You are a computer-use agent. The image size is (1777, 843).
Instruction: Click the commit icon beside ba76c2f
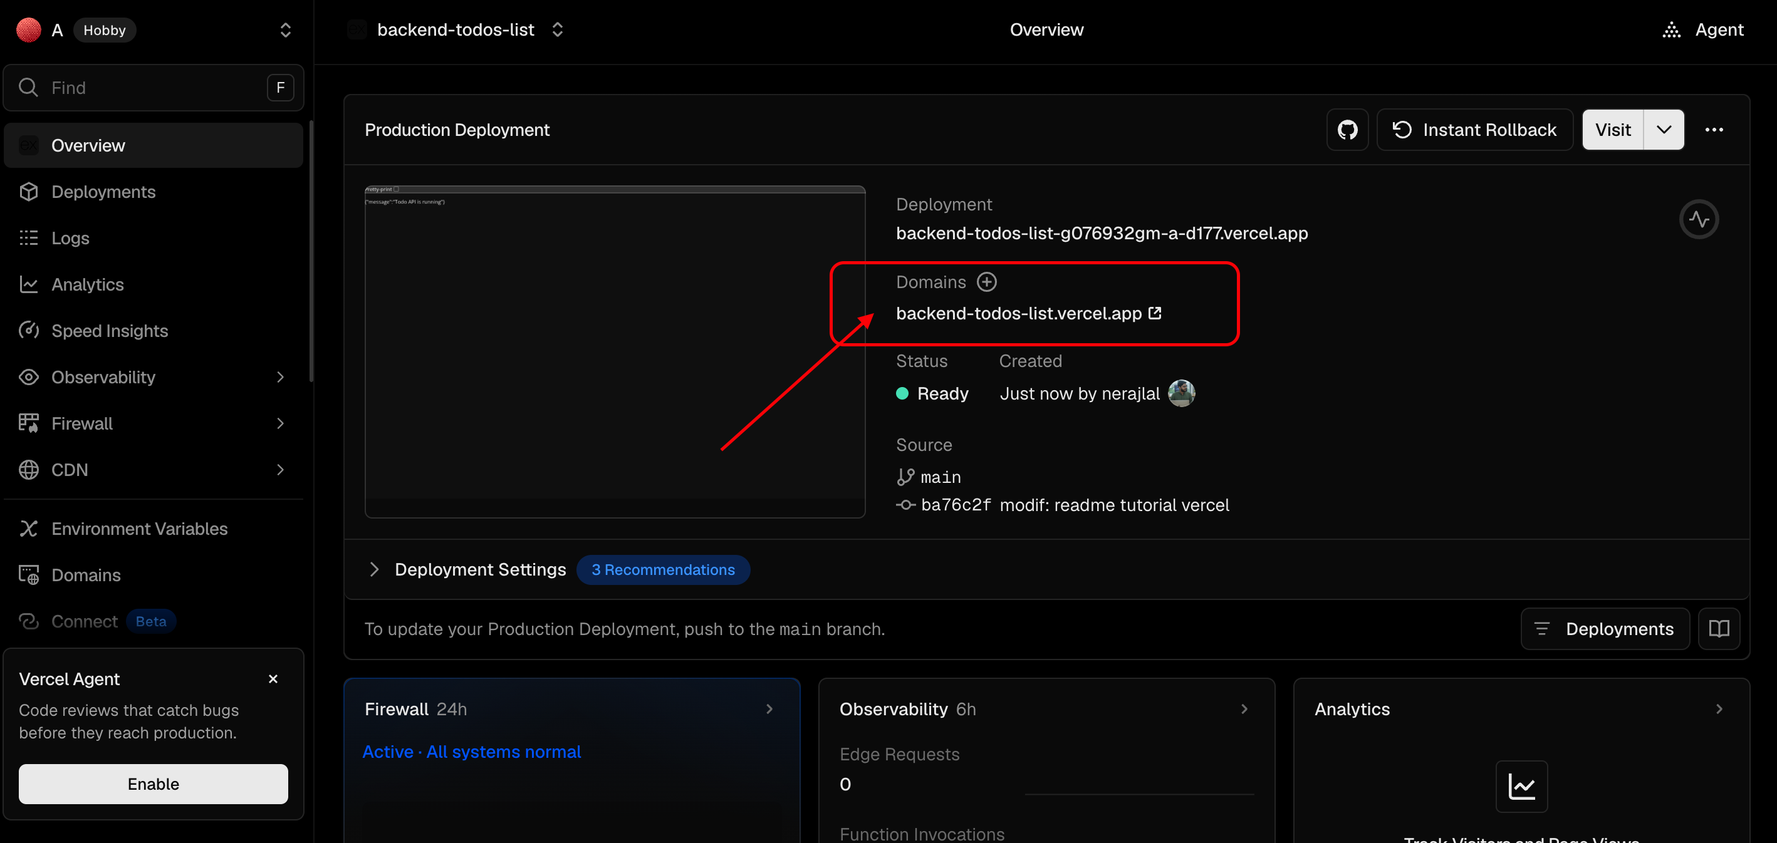point(905,505)
